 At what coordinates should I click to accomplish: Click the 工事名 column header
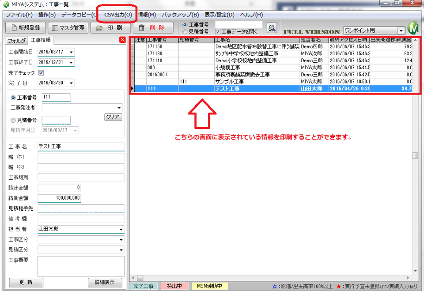click(x=257, y=40)
